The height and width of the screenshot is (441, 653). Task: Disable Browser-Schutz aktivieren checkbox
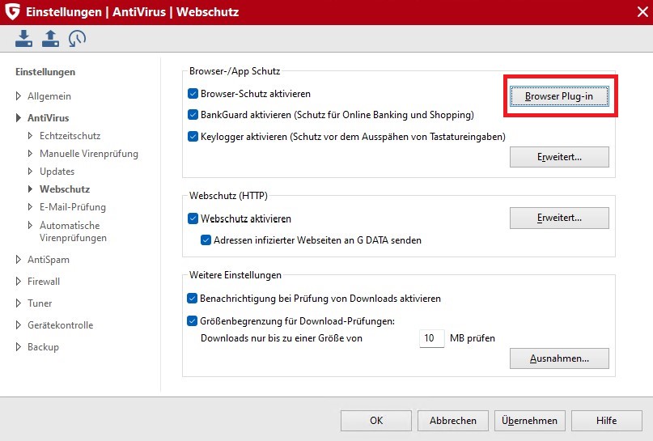[x=193, y=94]
